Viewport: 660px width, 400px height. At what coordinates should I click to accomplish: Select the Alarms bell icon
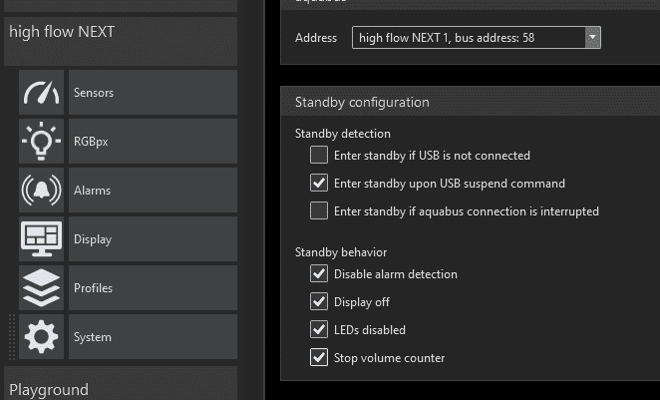tap(41, 190)
